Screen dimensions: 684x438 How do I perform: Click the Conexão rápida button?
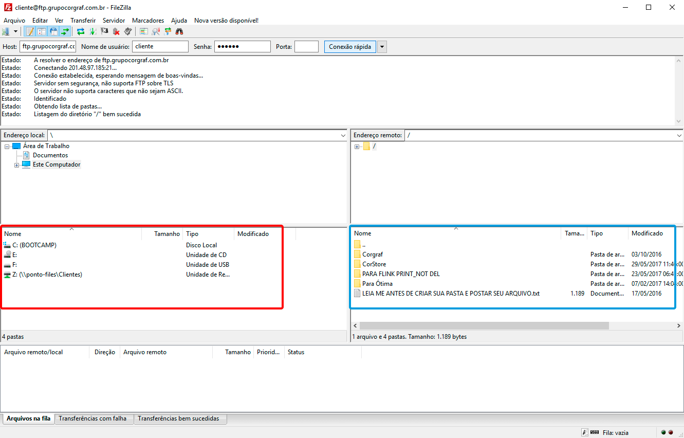click(350, 47)
